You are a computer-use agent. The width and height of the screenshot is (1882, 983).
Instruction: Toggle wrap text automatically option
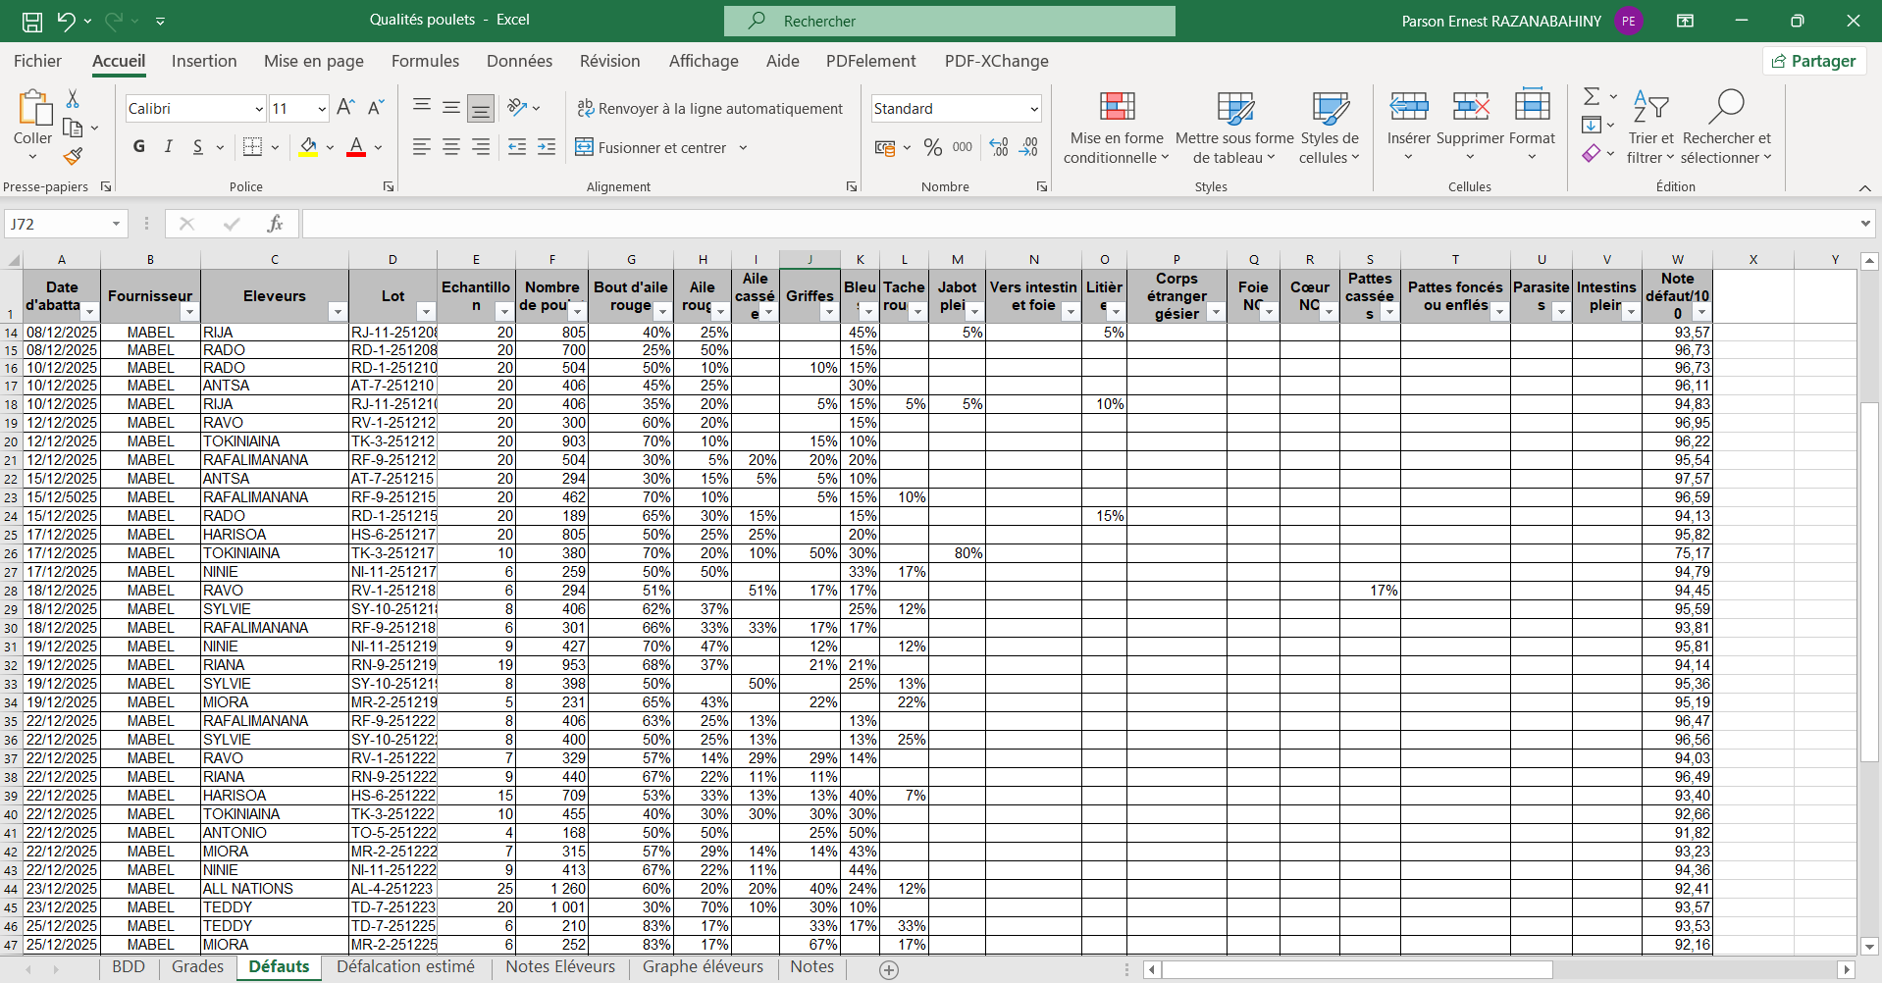(709, 109)
